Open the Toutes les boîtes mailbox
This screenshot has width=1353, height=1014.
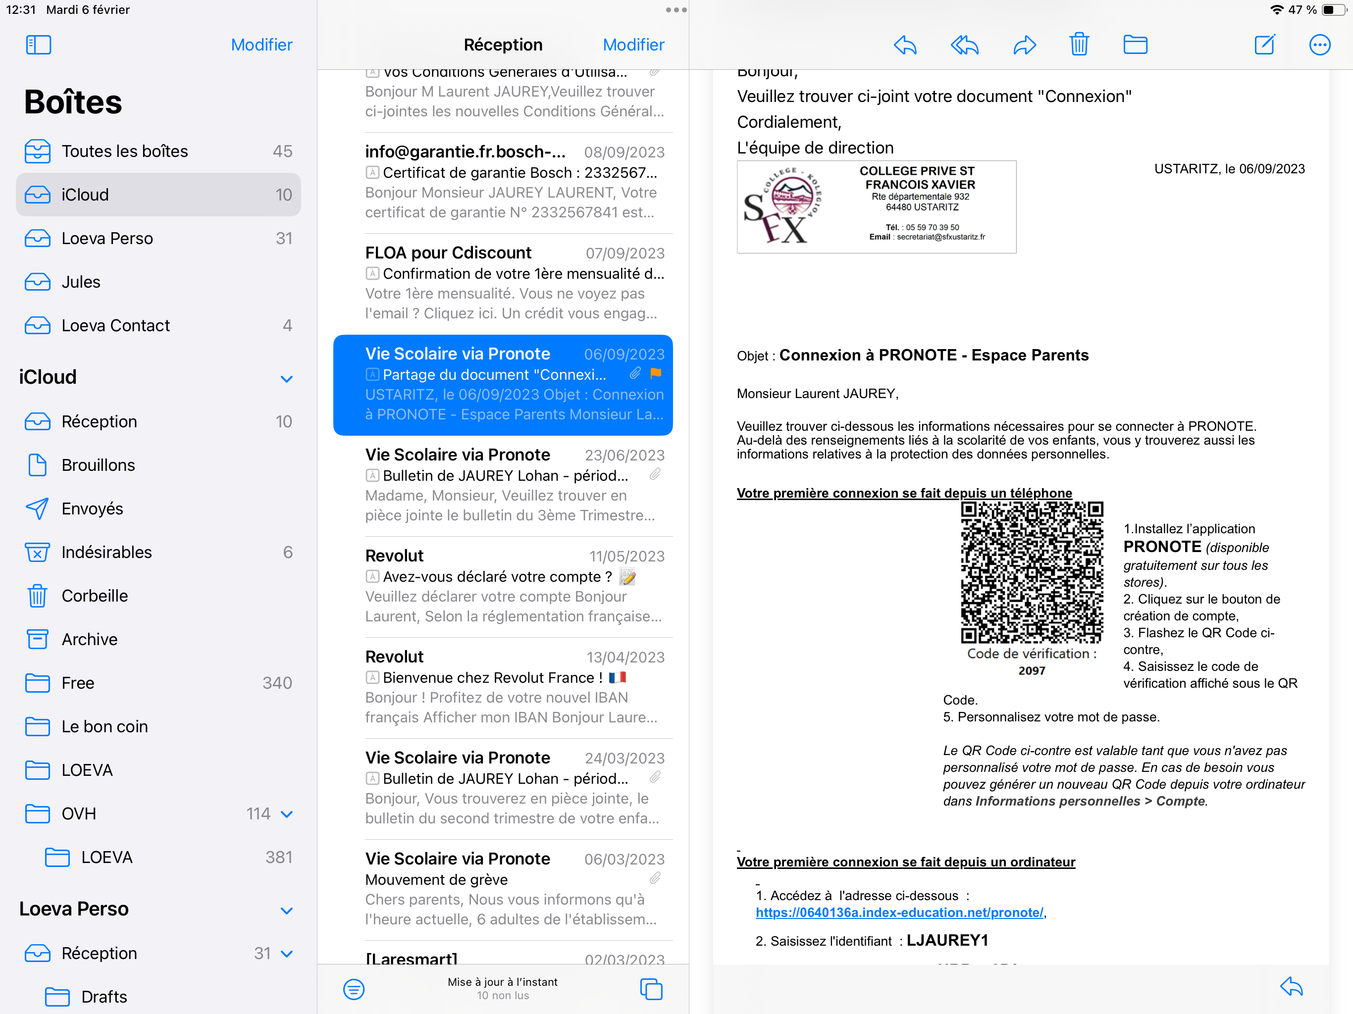coord(125,151)
